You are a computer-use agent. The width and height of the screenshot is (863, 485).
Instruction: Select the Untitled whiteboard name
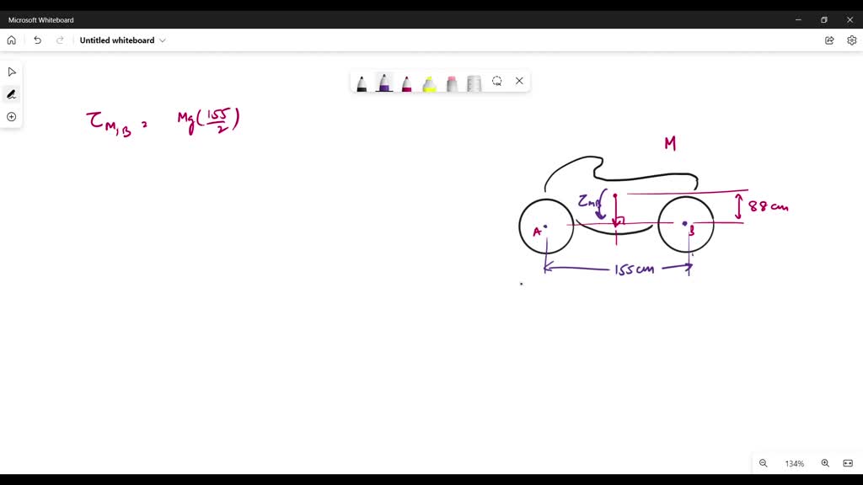point(116,40)
